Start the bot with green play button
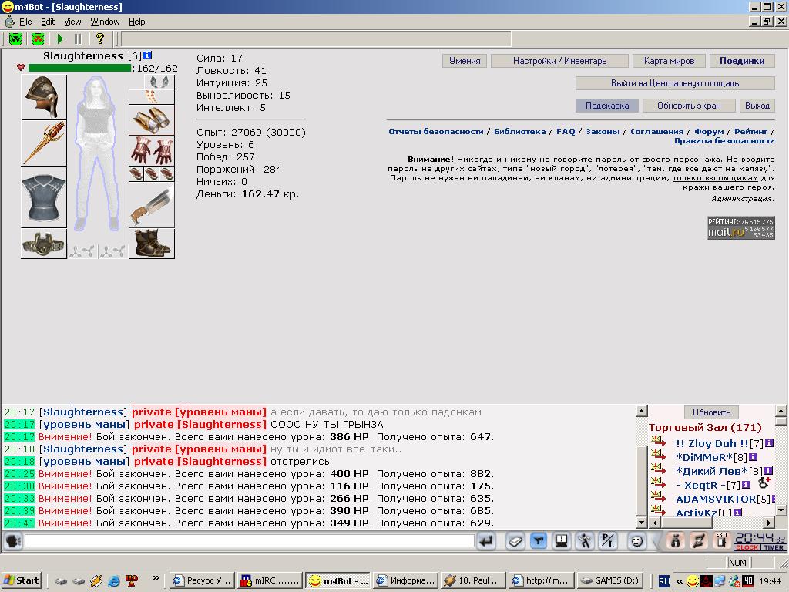Screen dimensions: 789x592 [x=60, y=39]
